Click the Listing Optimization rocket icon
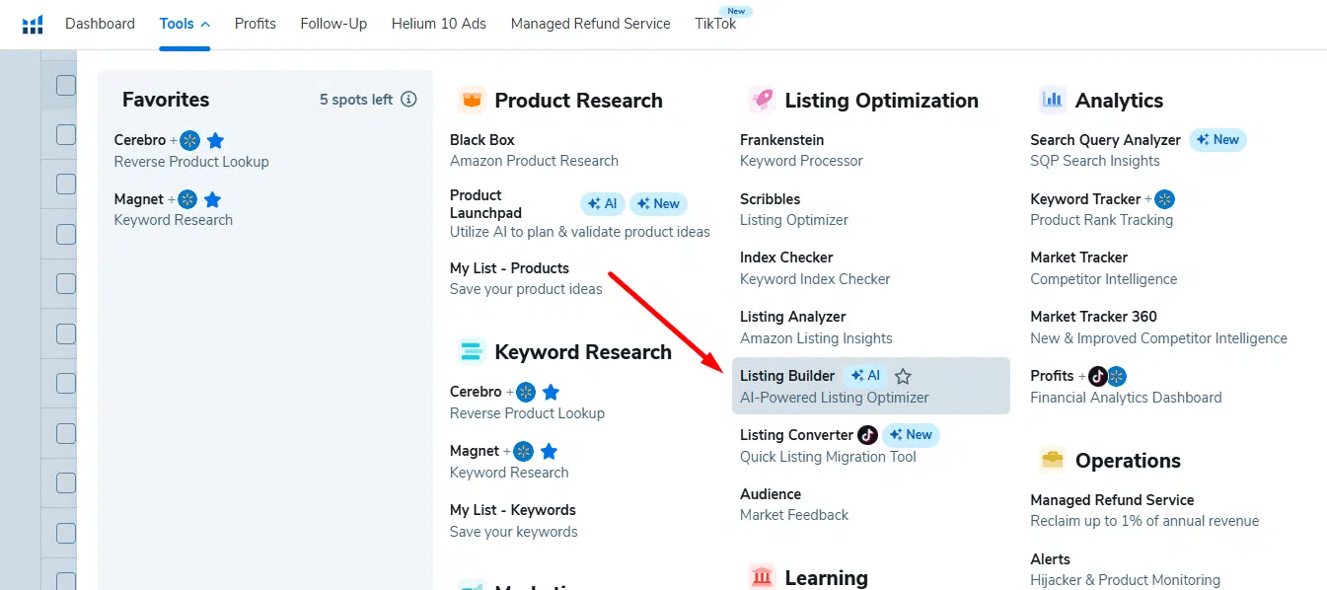The image size is (1327, 590). [x=762, y=100]
